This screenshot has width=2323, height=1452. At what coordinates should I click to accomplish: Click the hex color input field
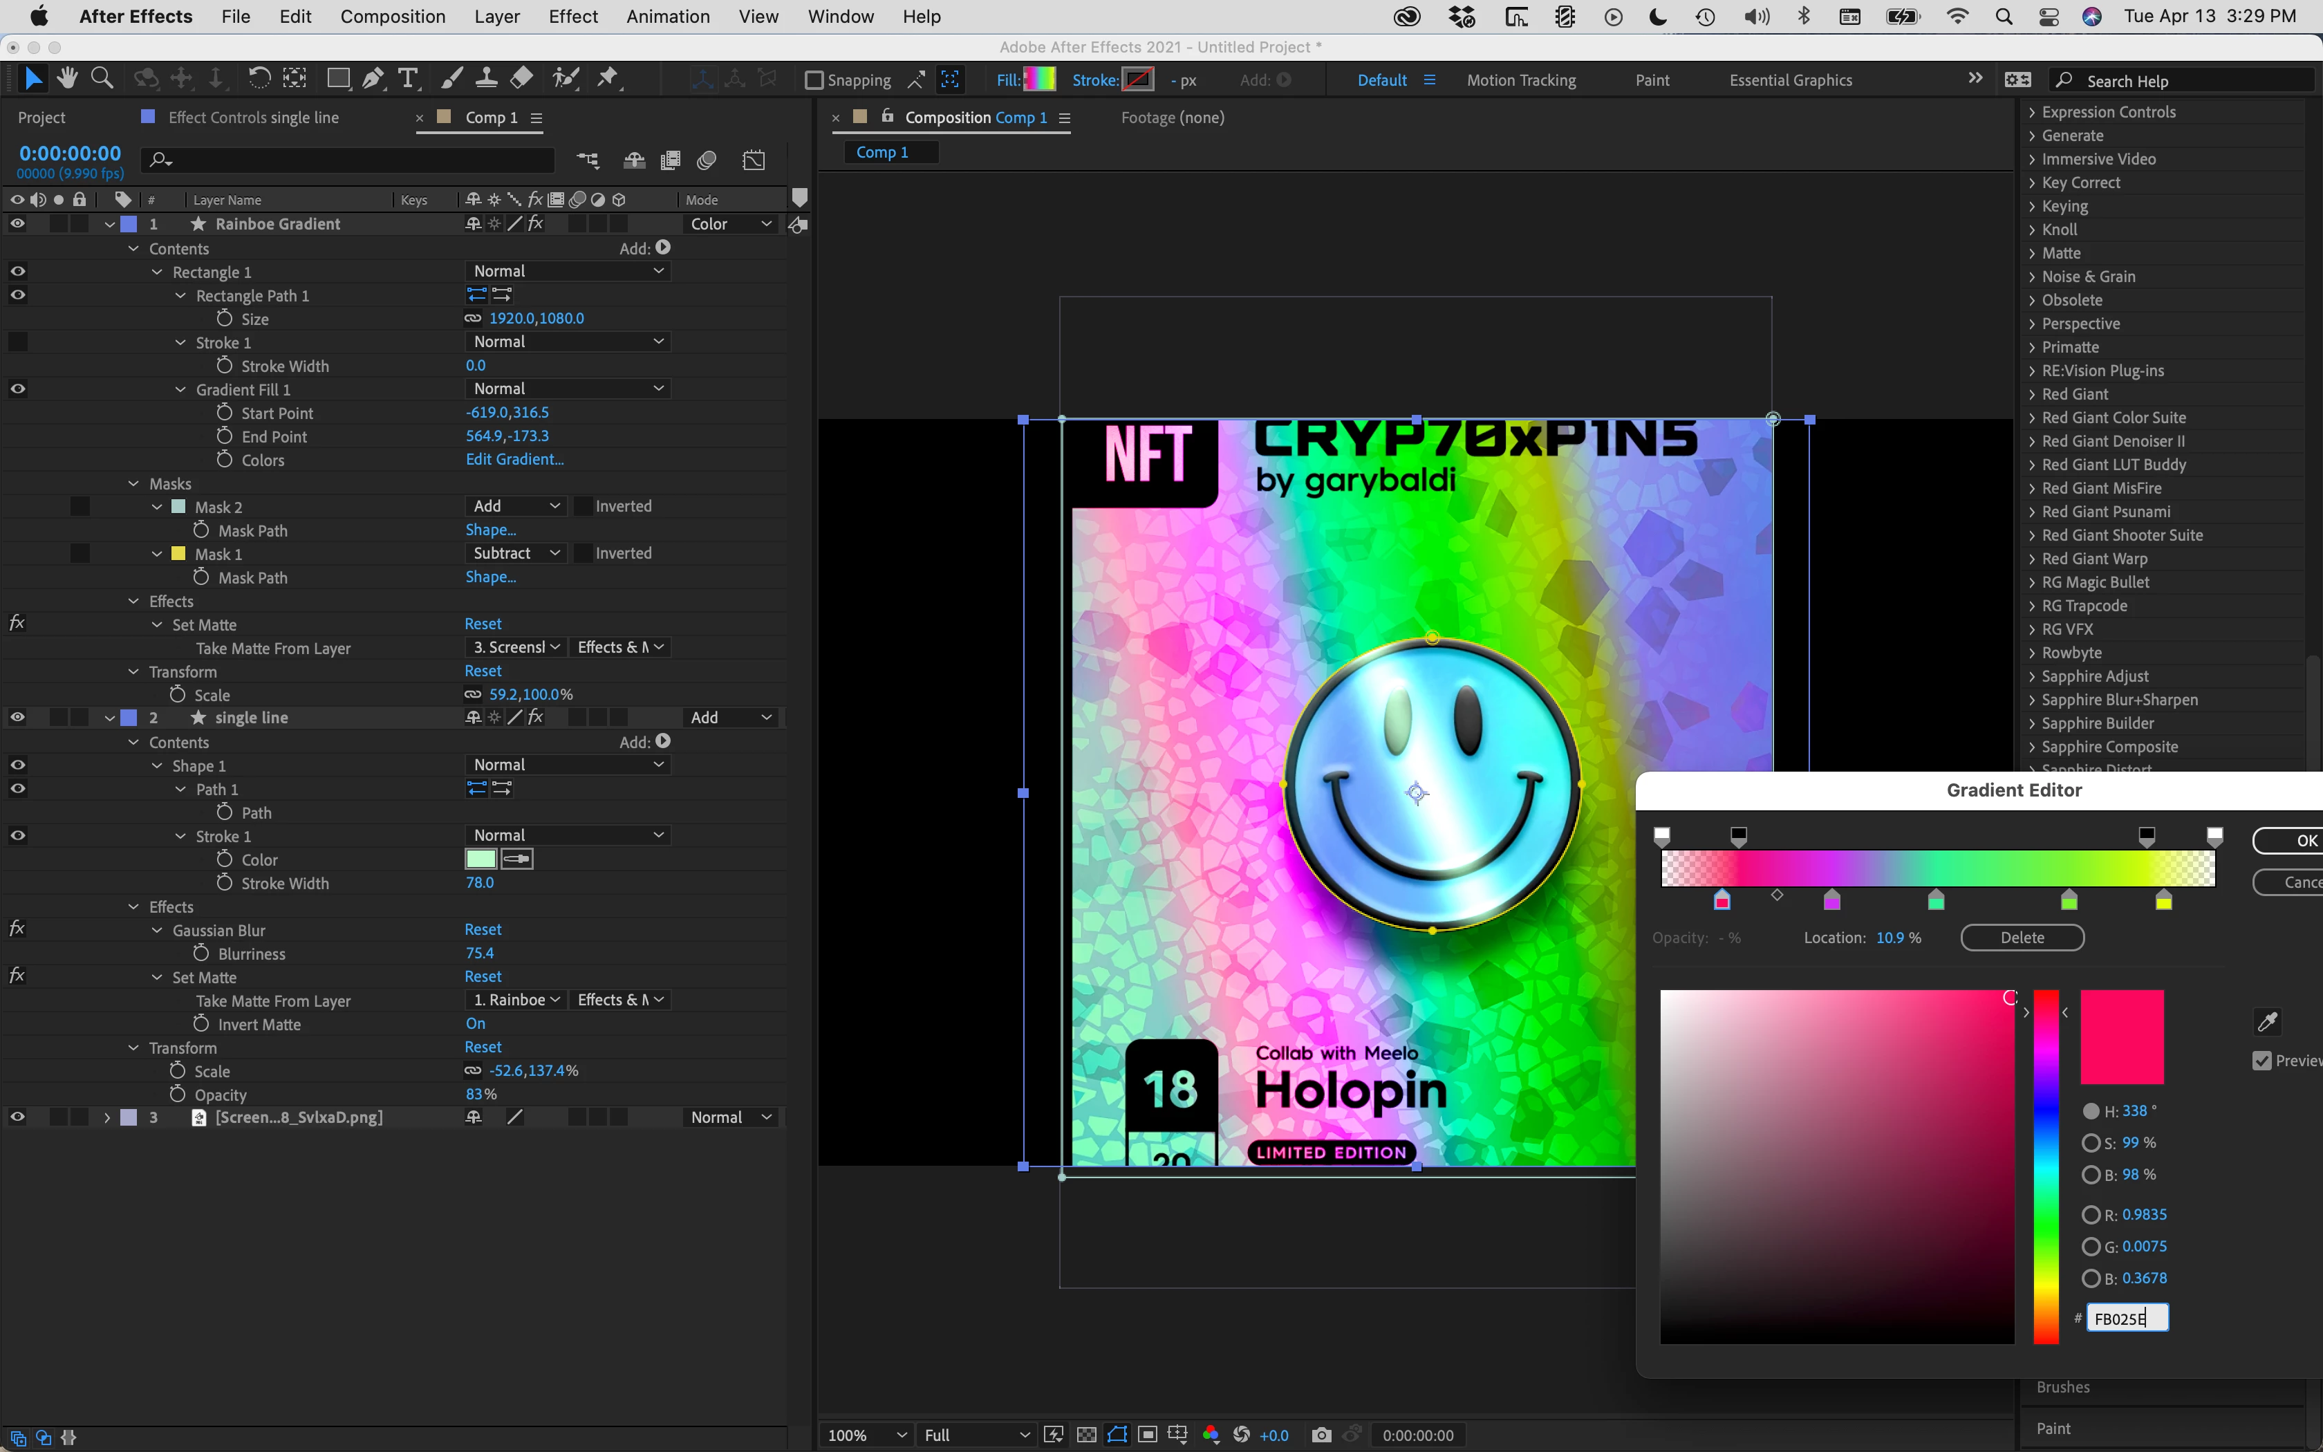2127,1319
